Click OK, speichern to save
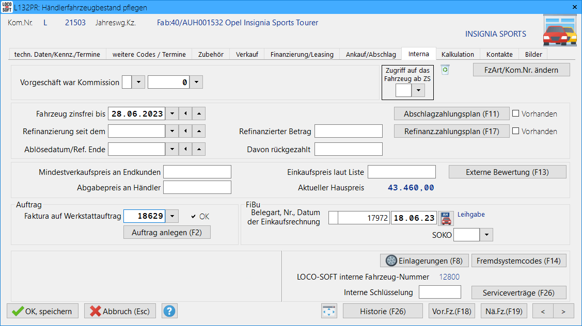582x326 pixels. tap(42, 311)
